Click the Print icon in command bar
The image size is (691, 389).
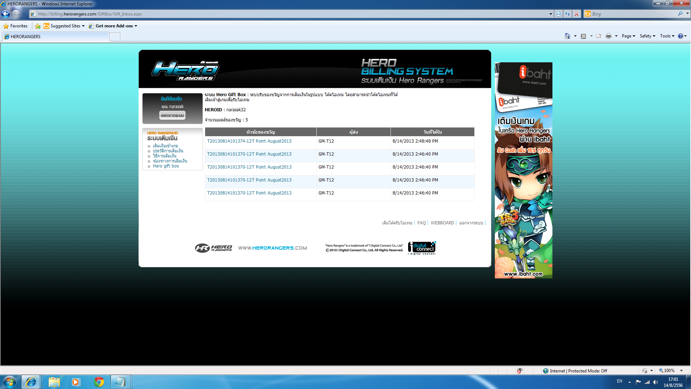coord(608,36)
